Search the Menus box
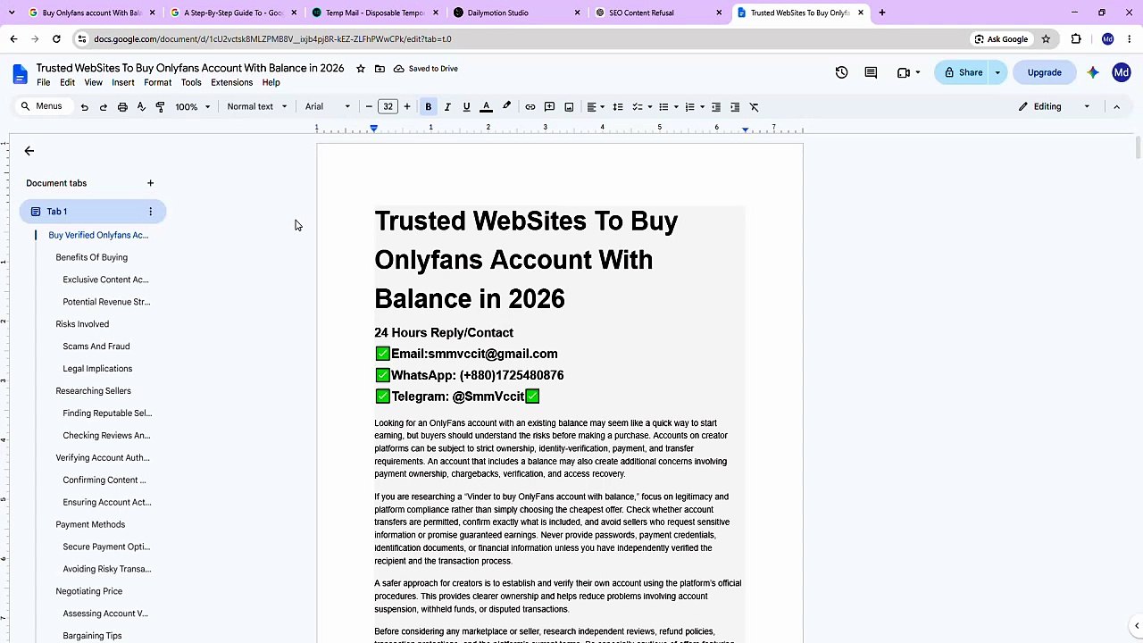 pyautogui.click(x=42, y=107)
